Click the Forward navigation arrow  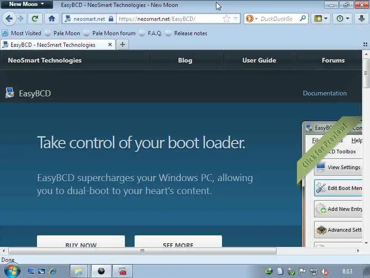click(21, 19)
